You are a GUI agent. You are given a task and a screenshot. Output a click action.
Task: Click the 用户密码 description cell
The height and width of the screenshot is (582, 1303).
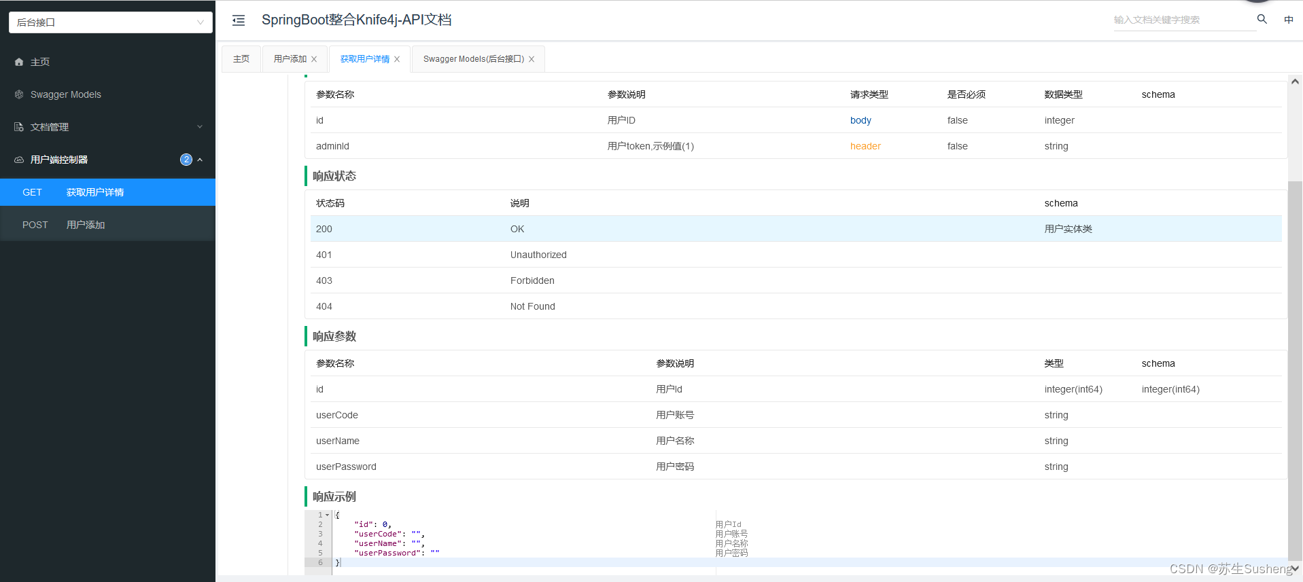[x=675, y=467]
